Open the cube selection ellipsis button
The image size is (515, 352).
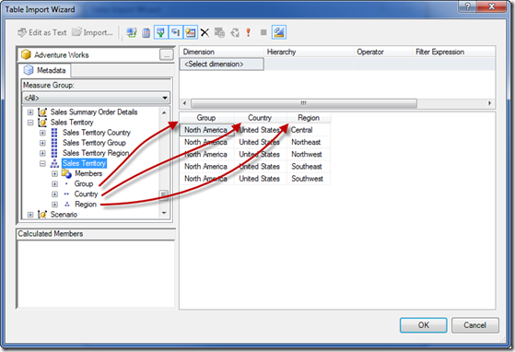click(x=167, y=55)
